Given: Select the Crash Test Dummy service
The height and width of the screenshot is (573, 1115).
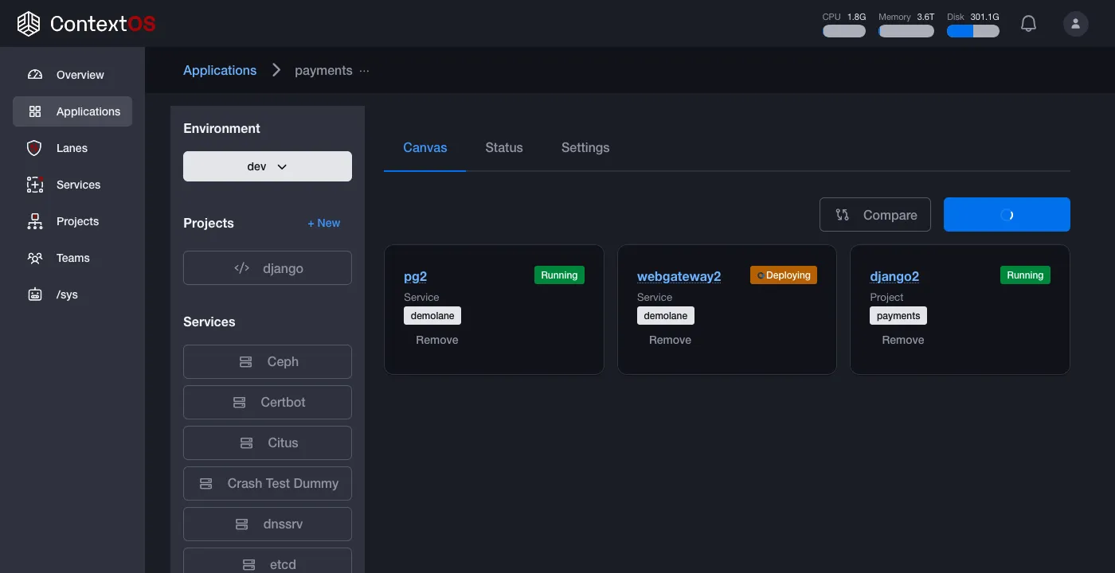Looking at the screenshot, I should pos(268,484).
